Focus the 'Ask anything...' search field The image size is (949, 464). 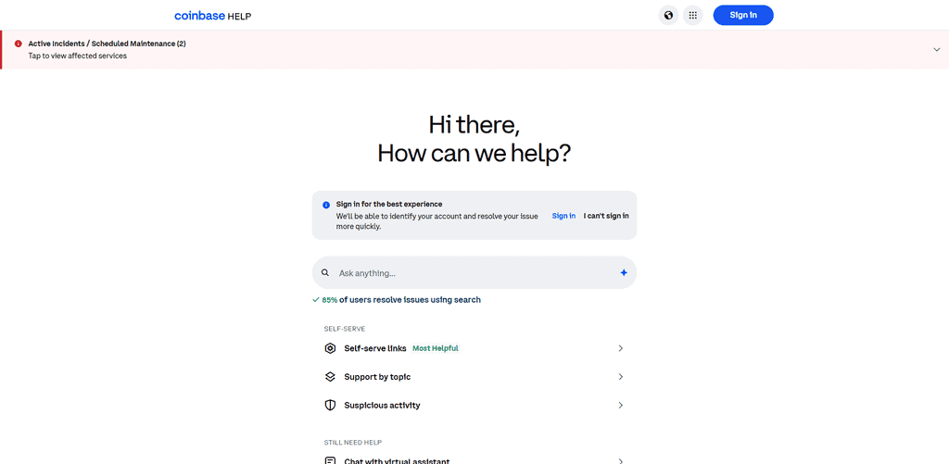(x=474, y=273)
